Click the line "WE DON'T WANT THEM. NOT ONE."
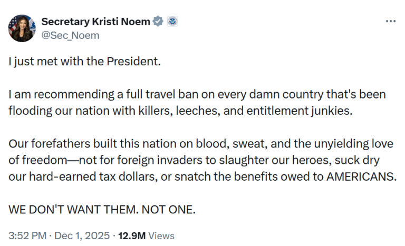Image resolution: width=405 pixels, height=246 pixels. [102, 209]
